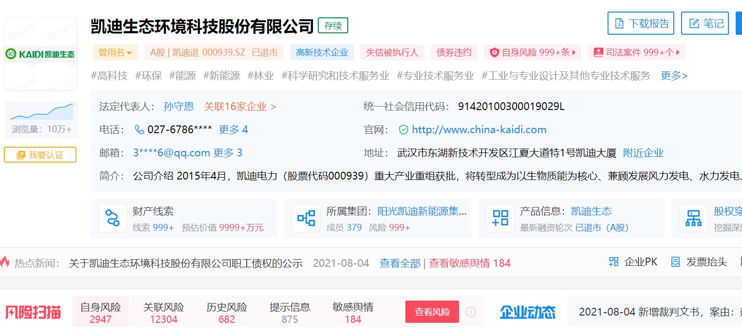Click the 股权穿透 org-chart icon

694,218
